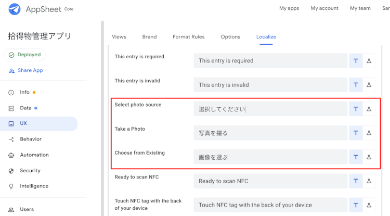Click the Ready to scan NFC input field
390x216 pixels.
click(270, 181)
